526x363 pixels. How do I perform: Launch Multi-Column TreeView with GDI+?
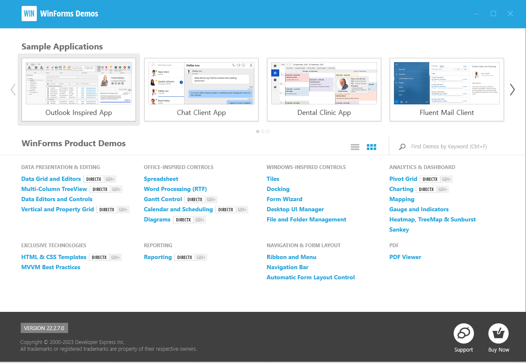coord(117,189)
